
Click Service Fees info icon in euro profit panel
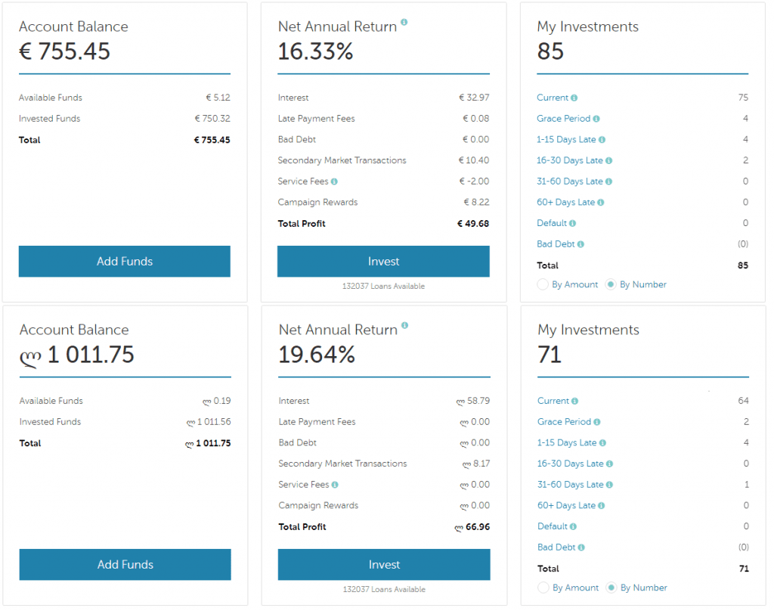334,181
